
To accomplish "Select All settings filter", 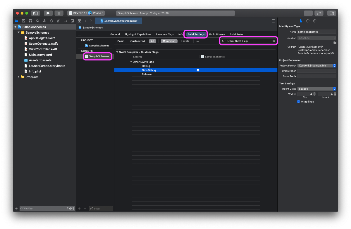I will (152, 41).
